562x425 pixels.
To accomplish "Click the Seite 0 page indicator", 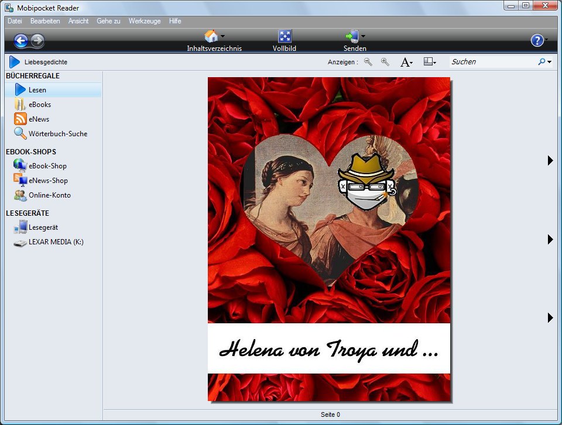I will click(330, 414).
